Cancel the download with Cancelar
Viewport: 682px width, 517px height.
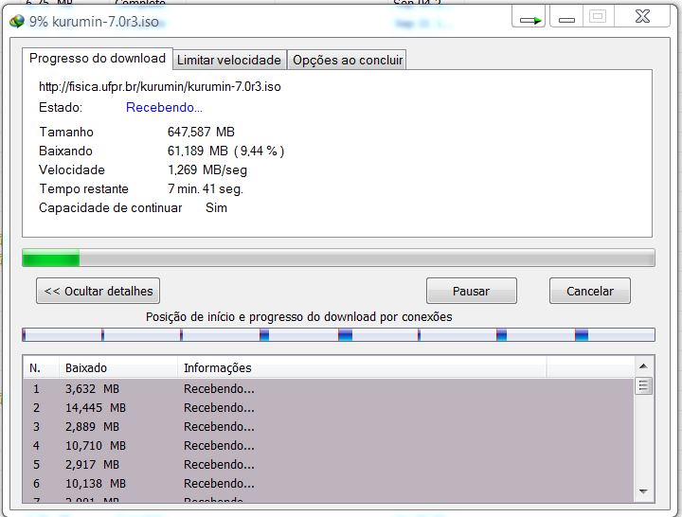tap(590, 291)
